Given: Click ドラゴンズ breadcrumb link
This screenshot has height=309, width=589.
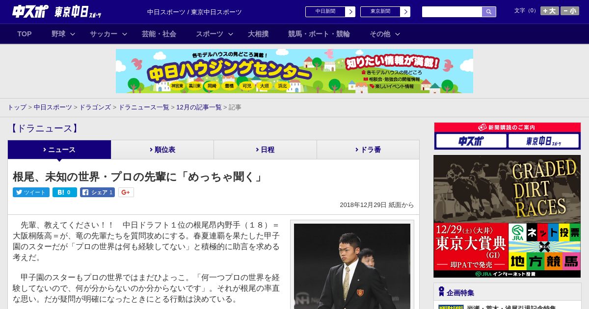Looking at the screenshot, I should tap(95, 107).
